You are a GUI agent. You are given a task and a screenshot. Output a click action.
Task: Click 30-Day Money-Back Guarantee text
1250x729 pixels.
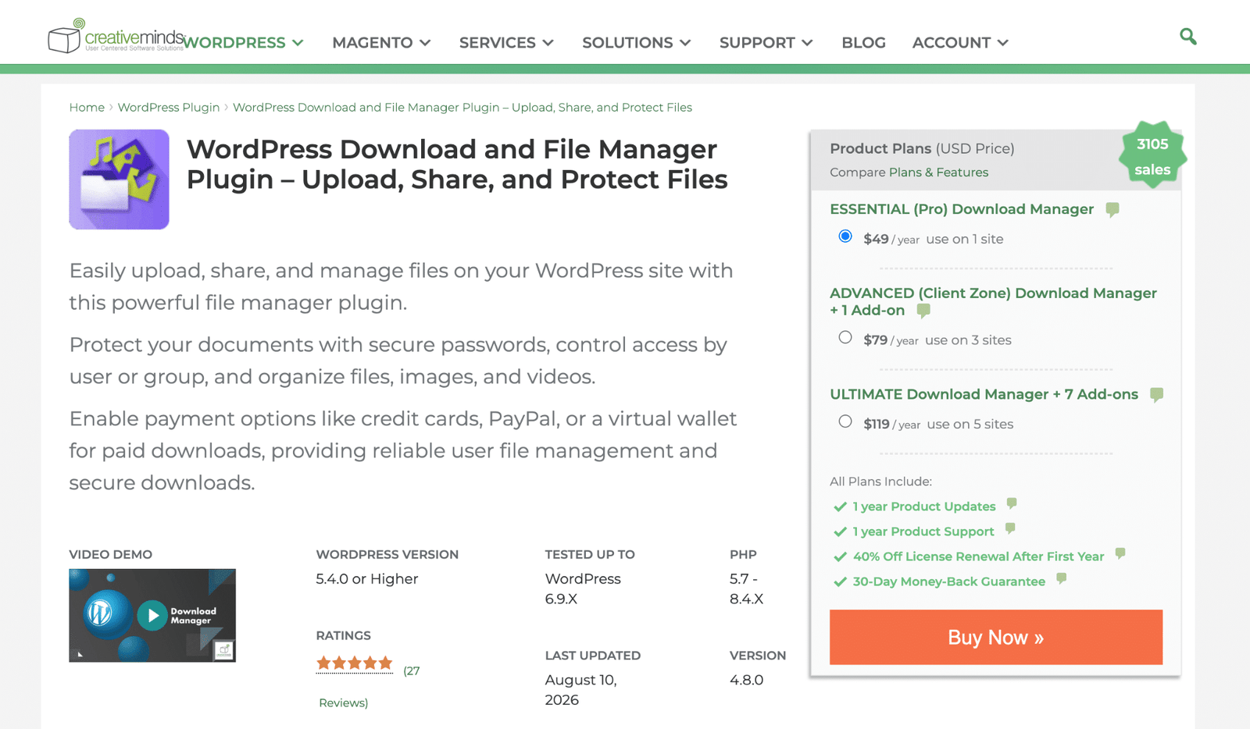[x=949, y=581]
